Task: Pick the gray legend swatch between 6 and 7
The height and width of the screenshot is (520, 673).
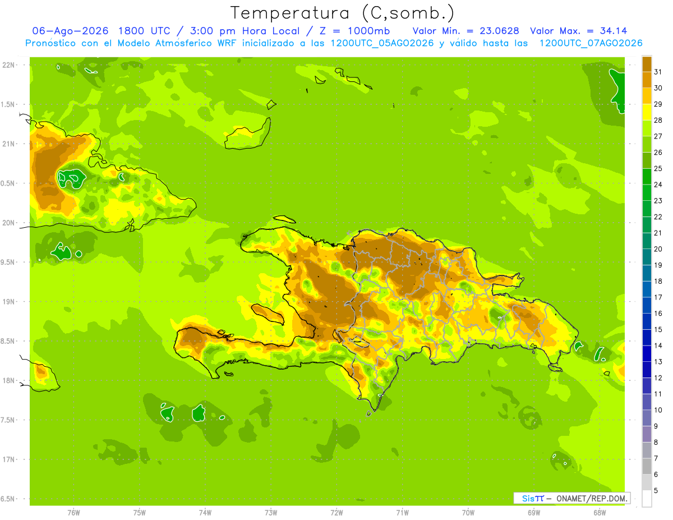Action: [647, 467]
